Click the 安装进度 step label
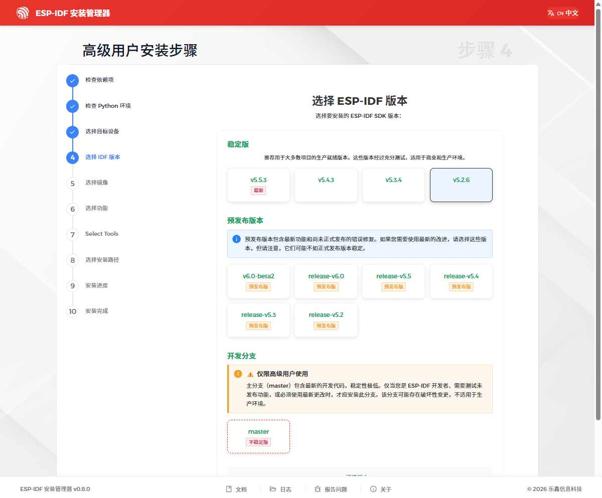 point(97,285)
